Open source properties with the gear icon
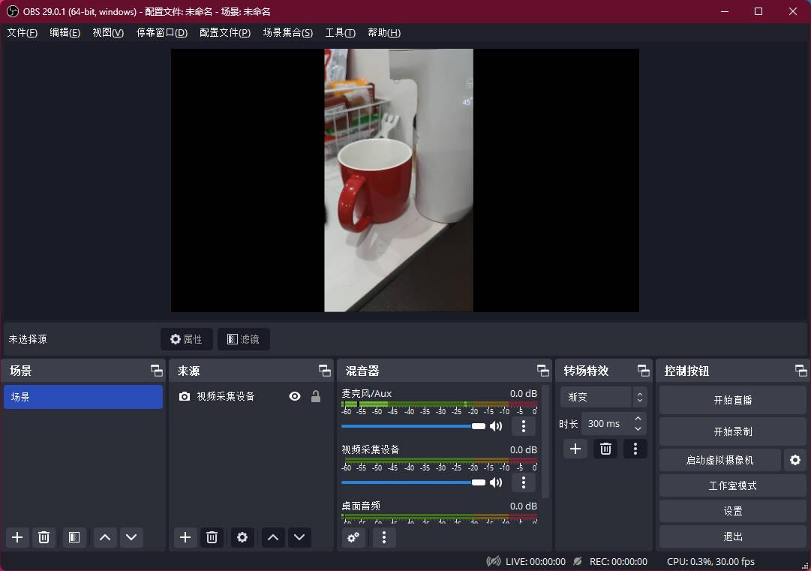This screenshot has width=811, height=571. (242, 537)
